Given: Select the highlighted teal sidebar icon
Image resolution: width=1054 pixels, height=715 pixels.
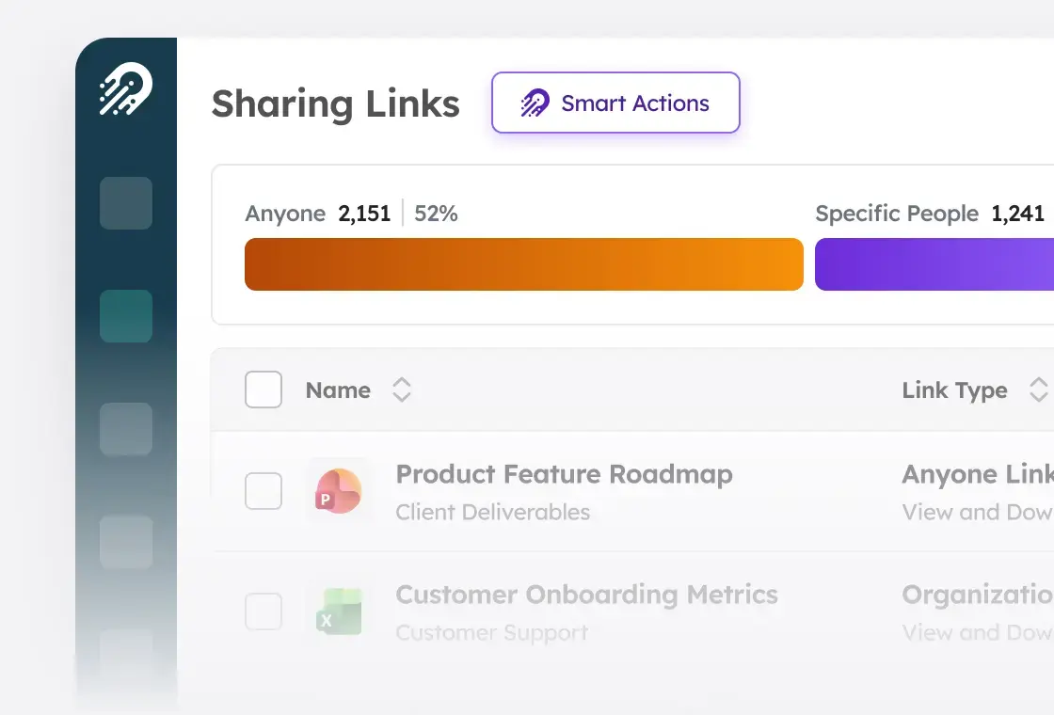Looking at the screenshot, I should 126,316.
